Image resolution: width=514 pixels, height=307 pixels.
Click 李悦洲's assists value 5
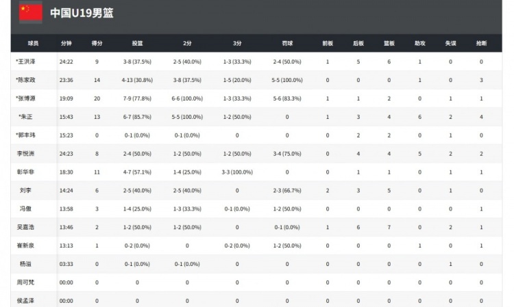[x=420, y=154]
